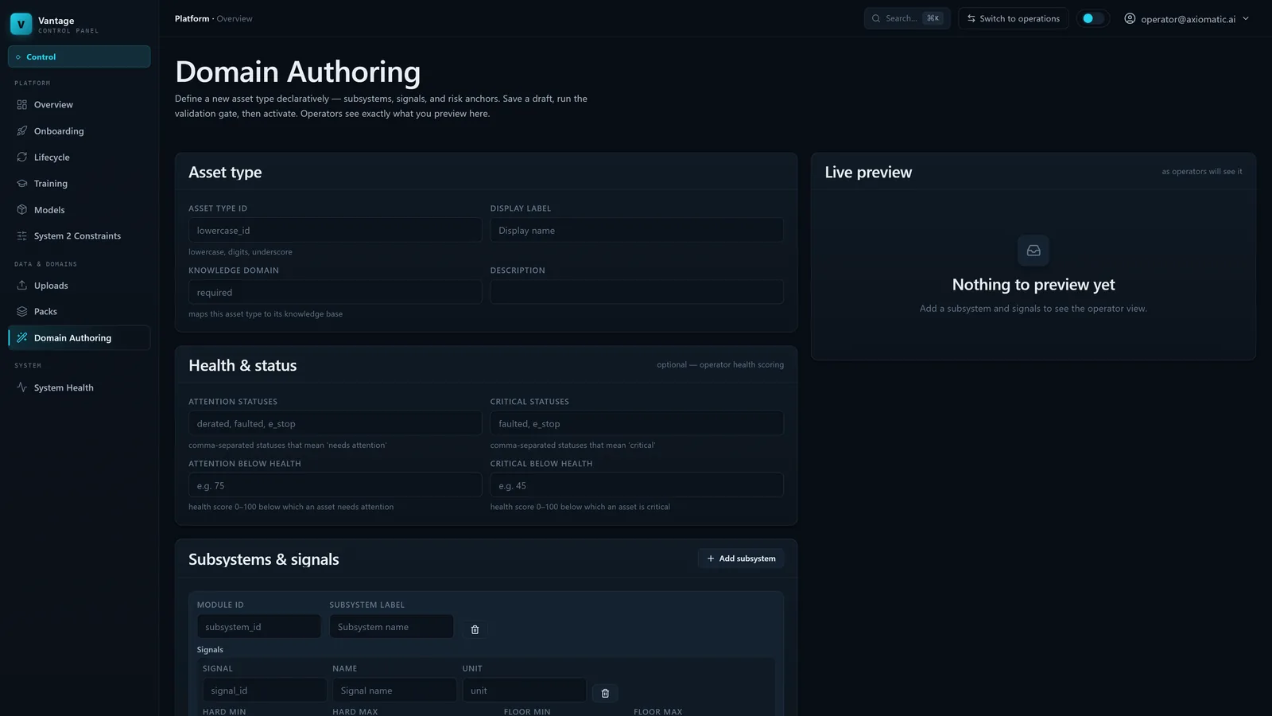The width and height of the screenshot is (1272, 716).
Task: Click the System Health pulse icon
Action: point(22,387)
